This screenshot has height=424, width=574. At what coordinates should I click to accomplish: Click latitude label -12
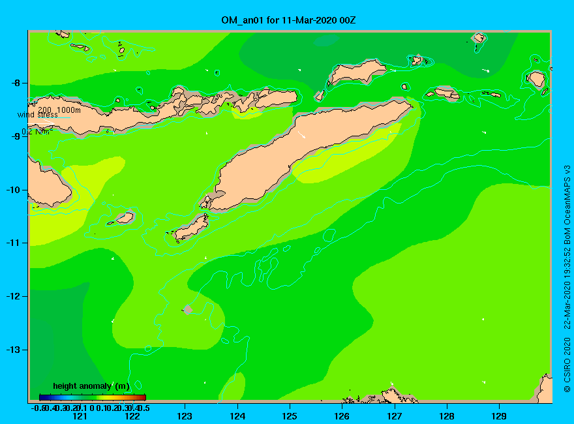(14, 296)
